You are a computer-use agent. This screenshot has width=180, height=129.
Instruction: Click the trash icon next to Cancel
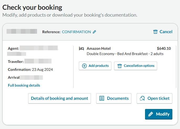click(x=155, y=32)
